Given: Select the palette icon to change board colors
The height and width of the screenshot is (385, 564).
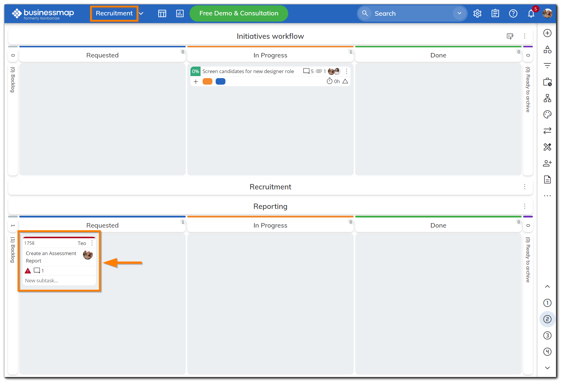Looking at the screenshot, I should click(547, 115).
